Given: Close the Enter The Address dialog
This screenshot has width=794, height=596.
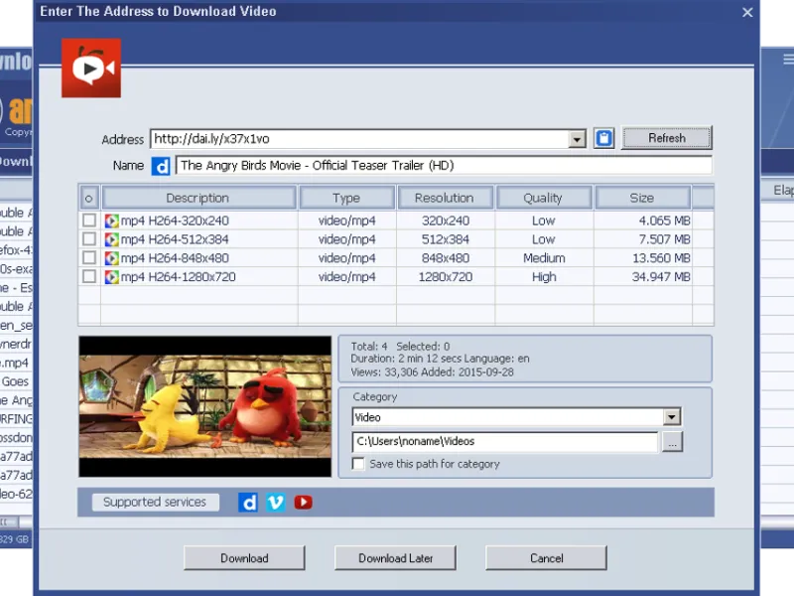Looking at the screenshot, I should coord(747,12).
